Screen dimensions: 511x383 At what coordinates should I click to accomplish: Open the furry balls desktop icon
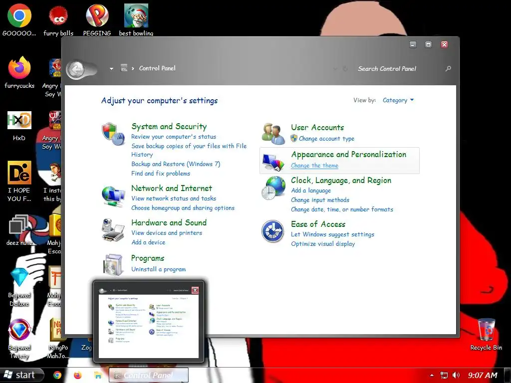(58, 20)
